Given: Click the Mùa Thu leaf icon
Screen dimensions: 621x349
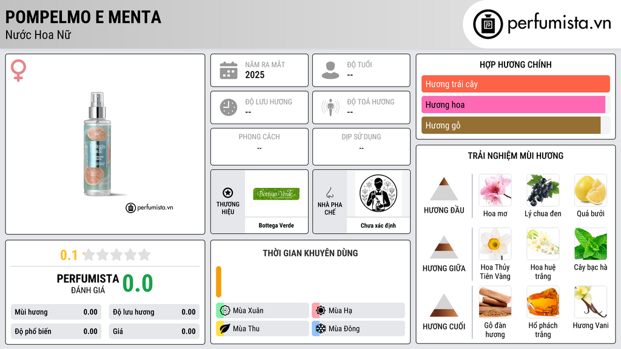Looking at the screenshot, I should coord(225,328).
